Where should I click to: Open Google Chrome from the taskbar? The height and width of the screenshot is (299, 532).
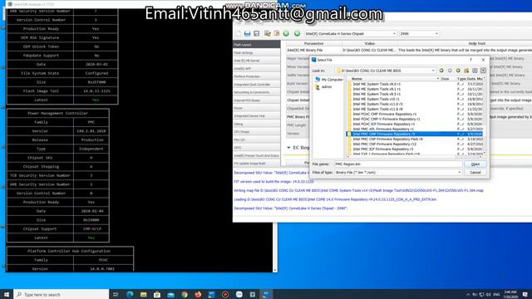pos(185,294)
